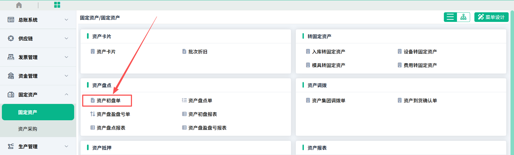Expand the 供应链 menu chevron
514x155 pixels.
[66, 38]
